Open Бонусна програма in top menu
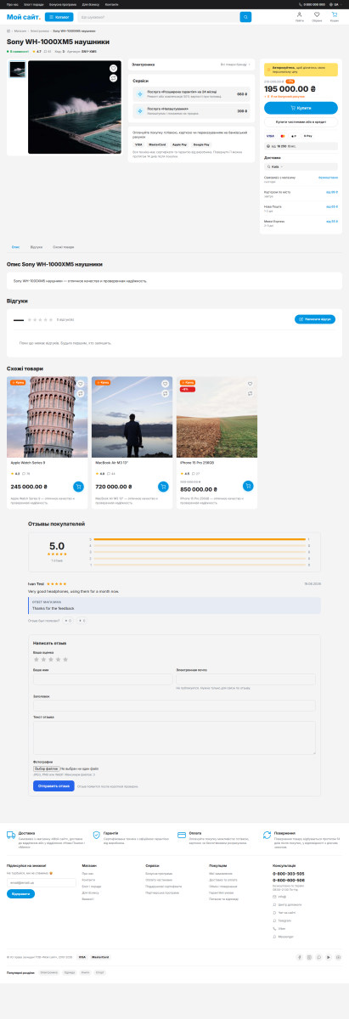 pyautogui.click(x=62, y=4)
